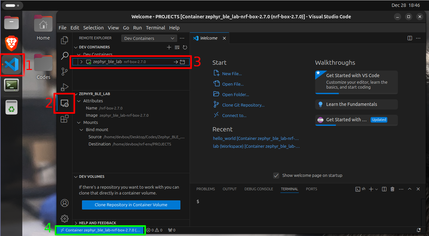Open the Source Control view
The image size is (429, 236).
point(65,71)
